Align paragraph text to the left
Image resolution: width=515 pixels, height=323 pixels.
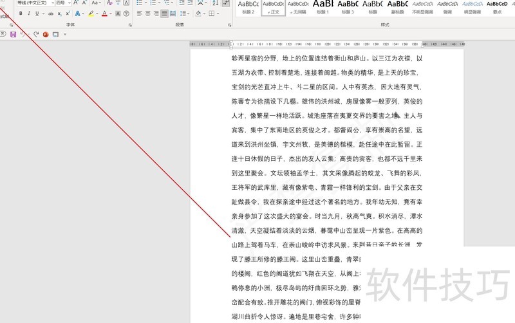[139, 14]
